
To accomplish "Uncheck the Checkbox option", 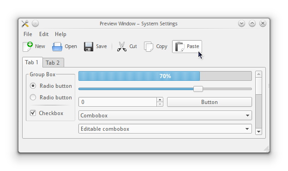I will [33, 113].
